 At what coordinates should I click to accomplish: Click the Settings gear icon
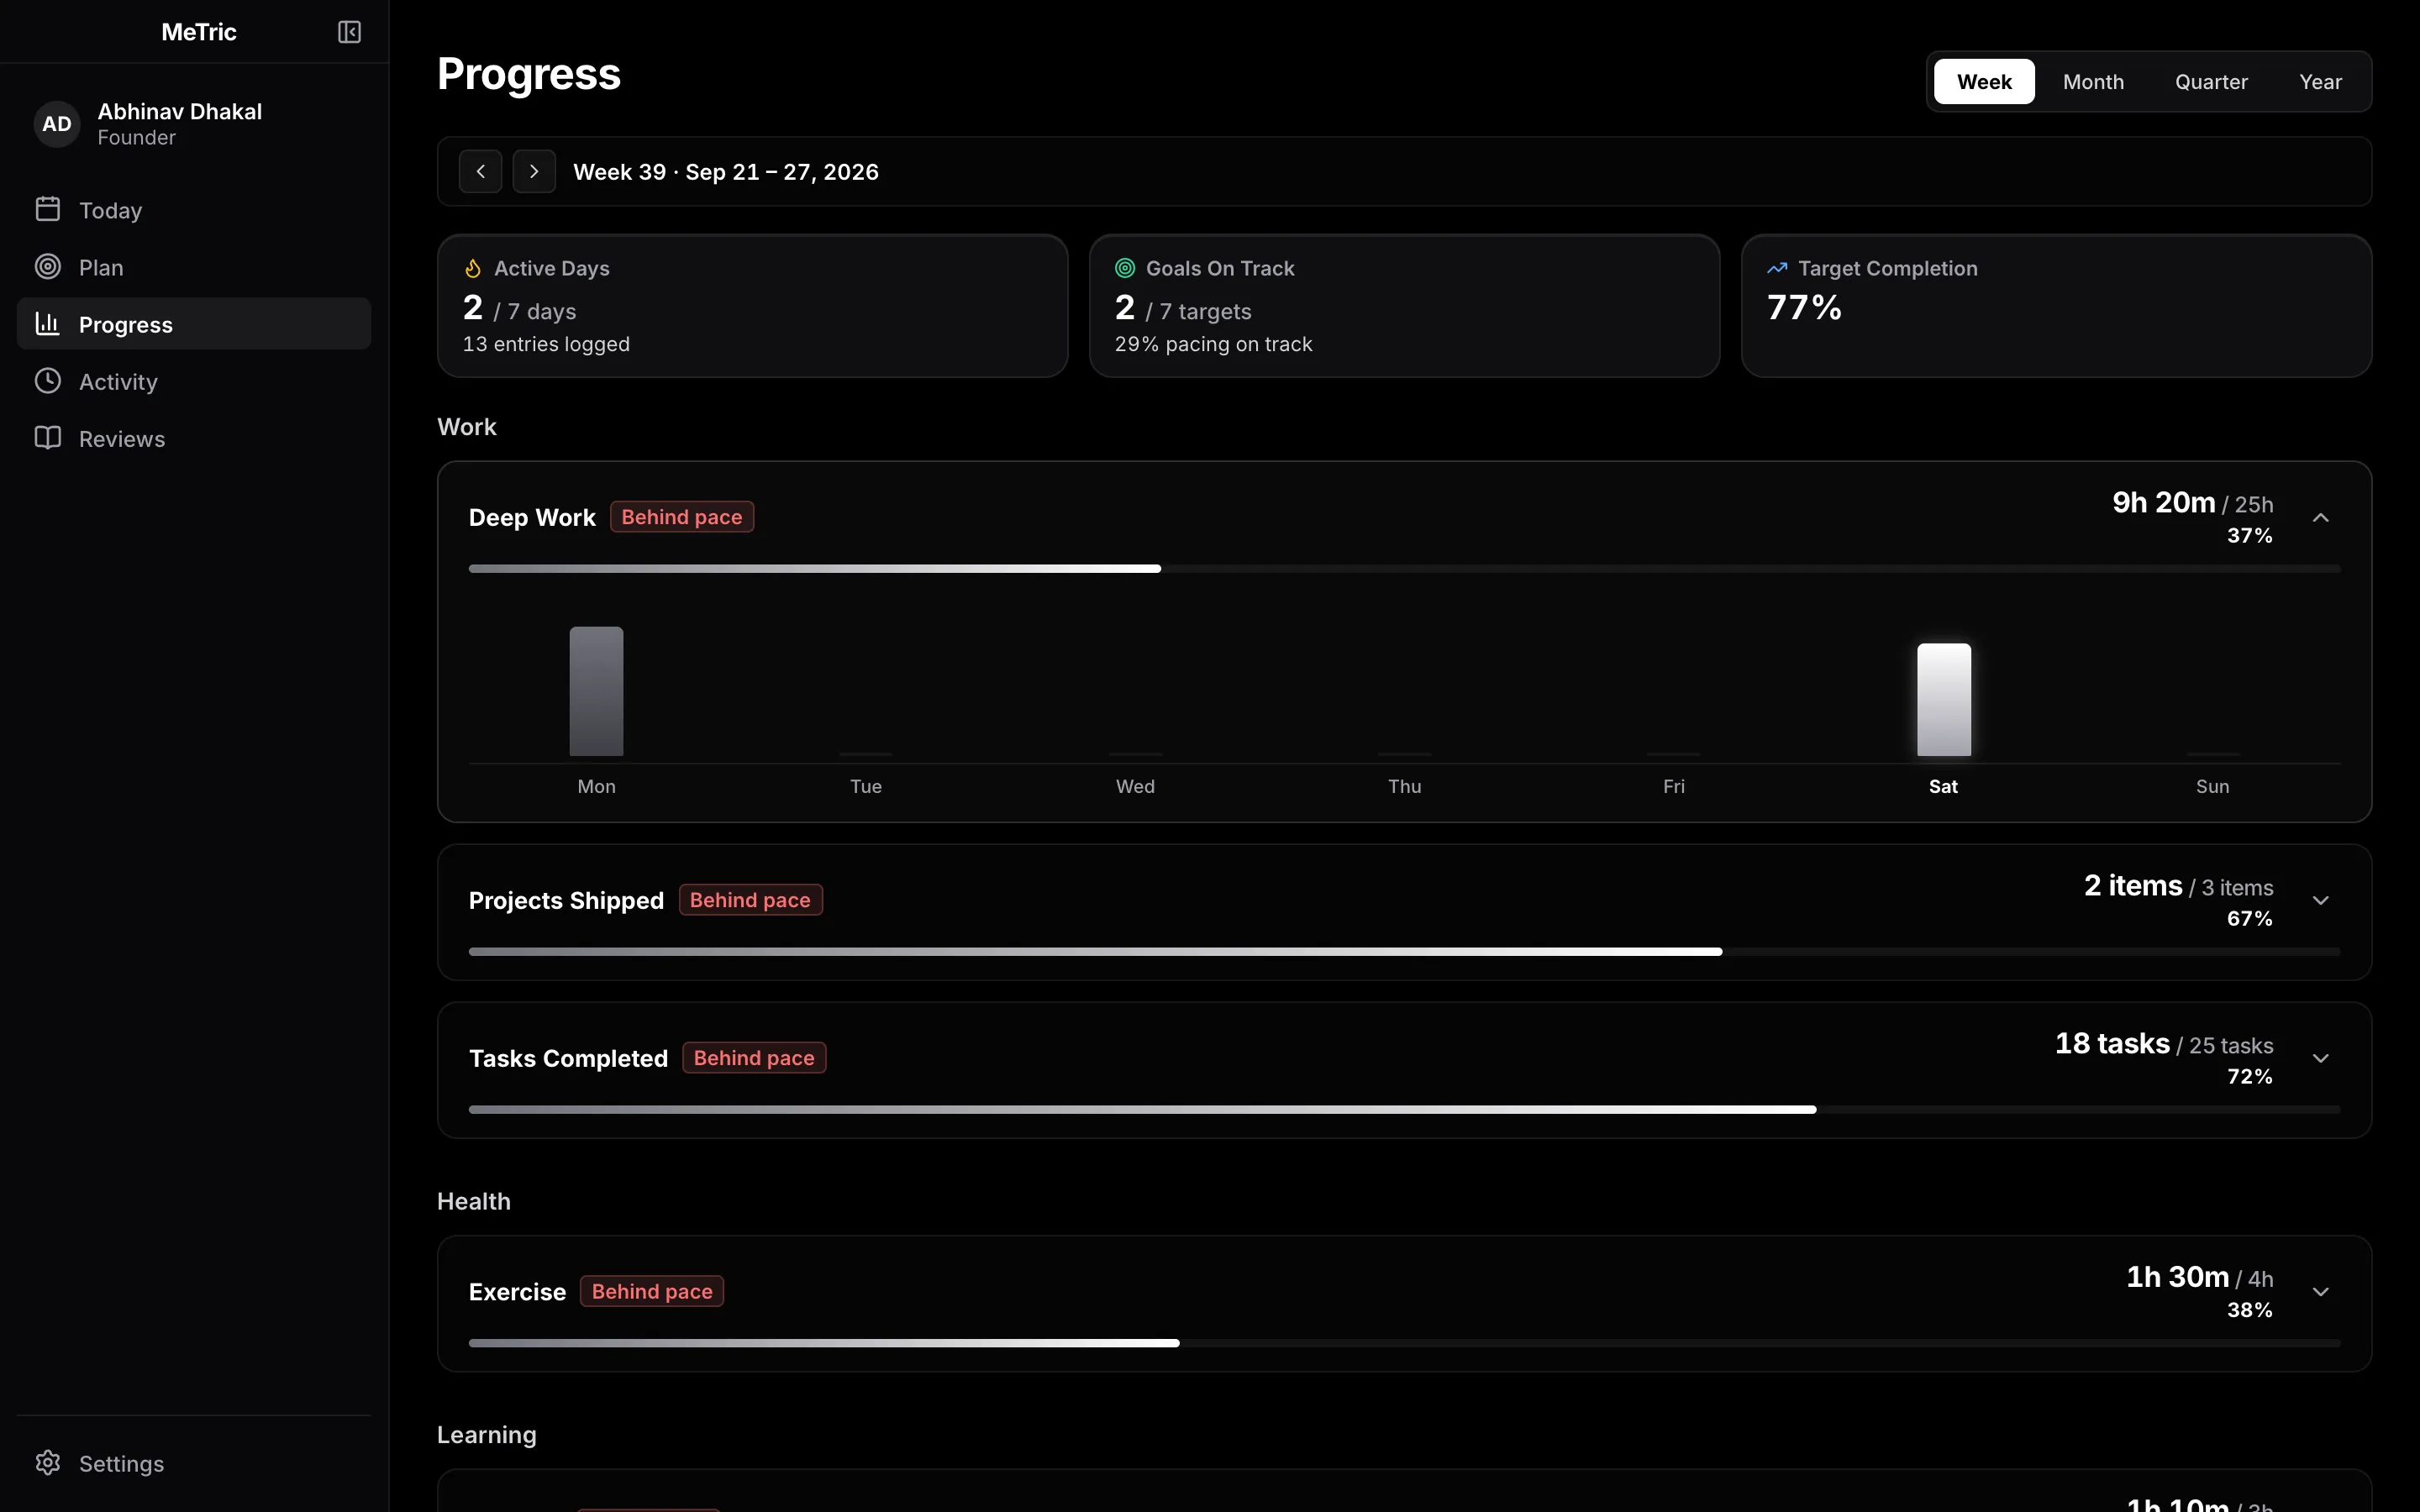tap(48, 1462)
